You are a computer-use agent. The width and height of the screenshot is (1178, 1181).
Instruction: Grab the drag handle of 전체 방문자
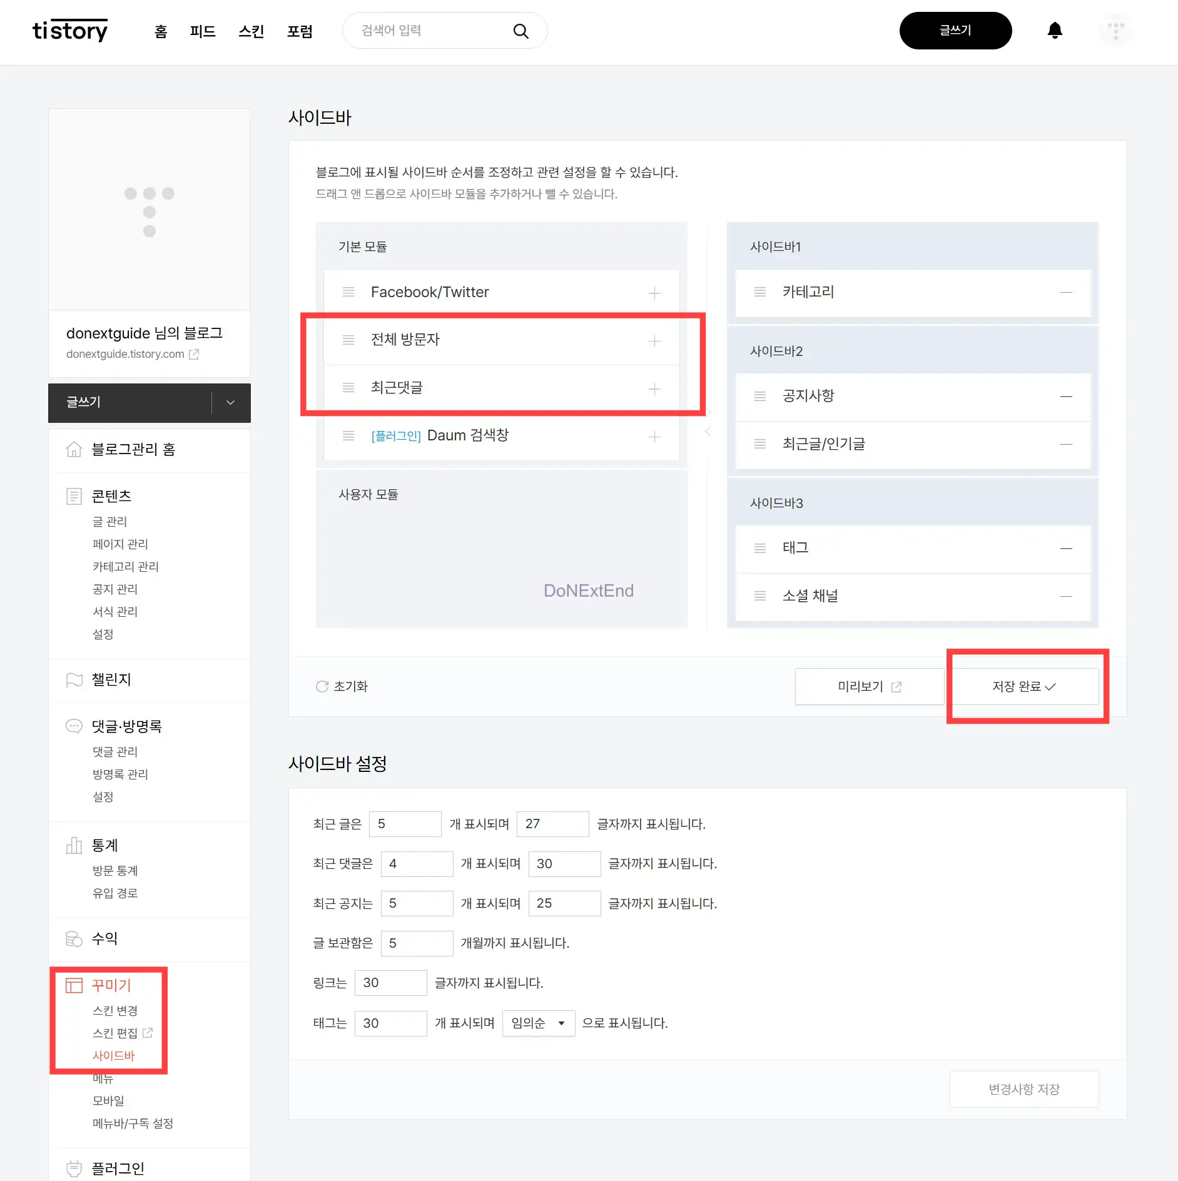coord(348,340)
